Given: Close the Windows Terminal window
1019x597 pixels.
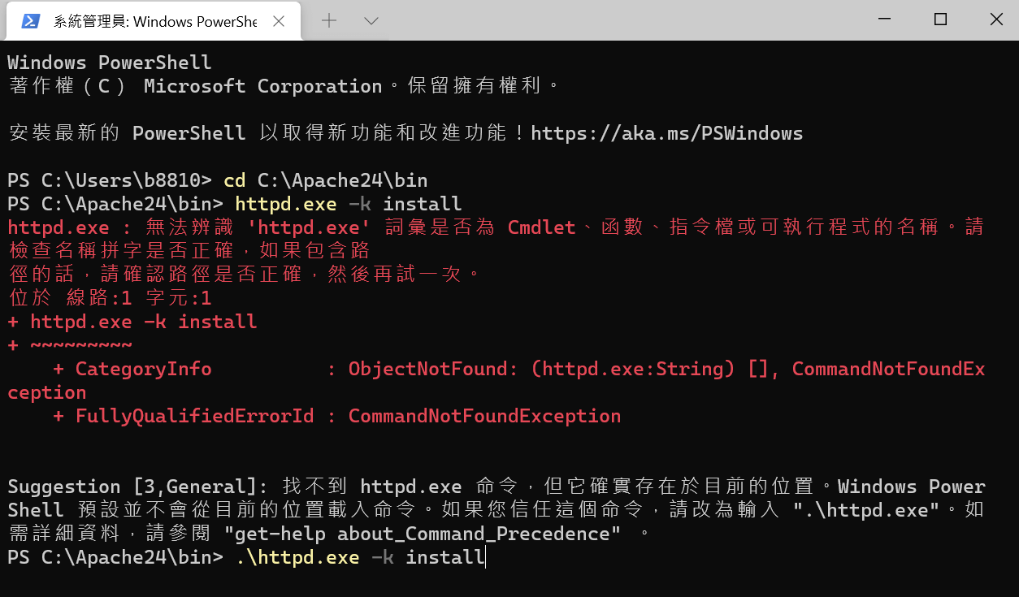Looking at the screenshot, I should (x=995, y=19).
